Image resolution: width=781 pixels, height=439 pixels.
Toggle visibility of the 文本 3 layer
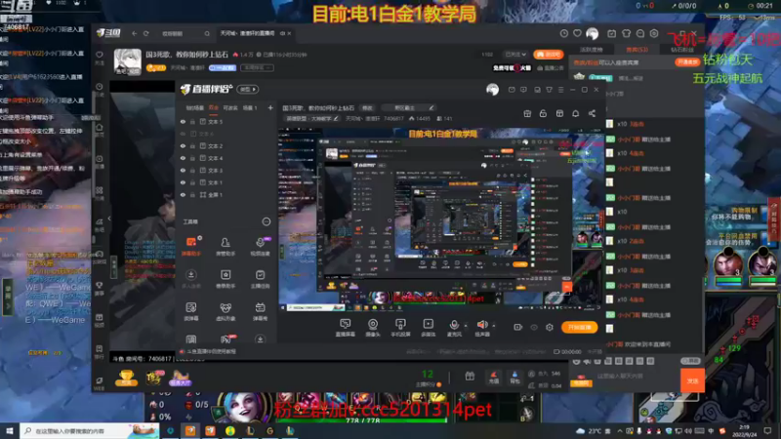click(183, 170)
